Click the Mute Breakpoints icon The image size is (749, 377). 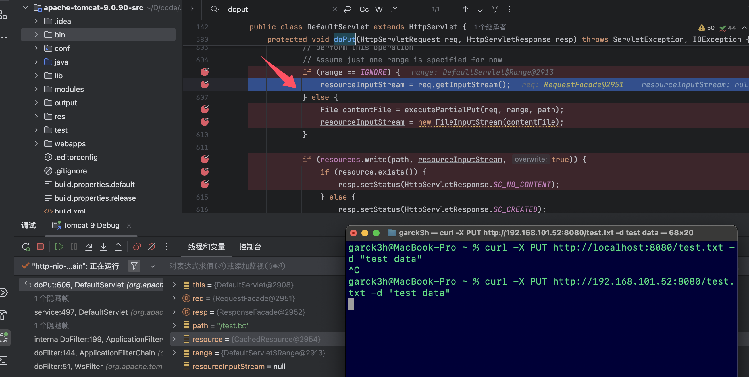151,247
